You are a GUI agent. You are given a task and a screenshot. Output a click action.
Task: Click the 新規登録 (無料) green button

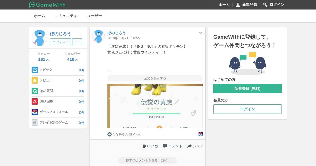click(x=248, y=89)
